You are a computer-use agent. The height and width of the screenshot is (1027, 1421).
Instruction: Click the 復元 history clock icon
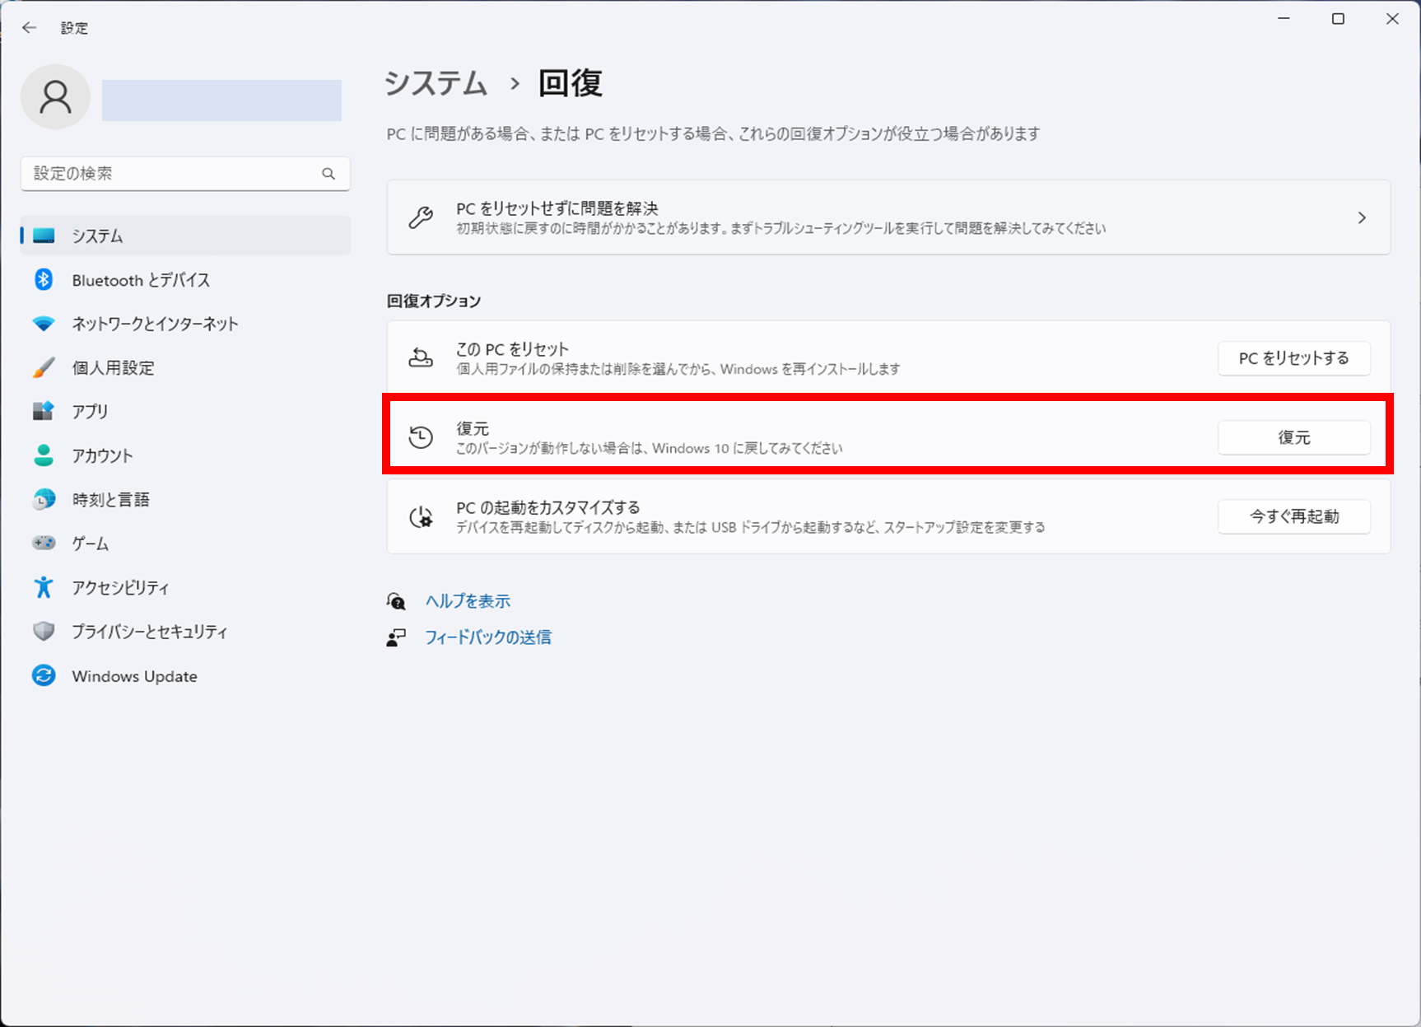[421, 437]
